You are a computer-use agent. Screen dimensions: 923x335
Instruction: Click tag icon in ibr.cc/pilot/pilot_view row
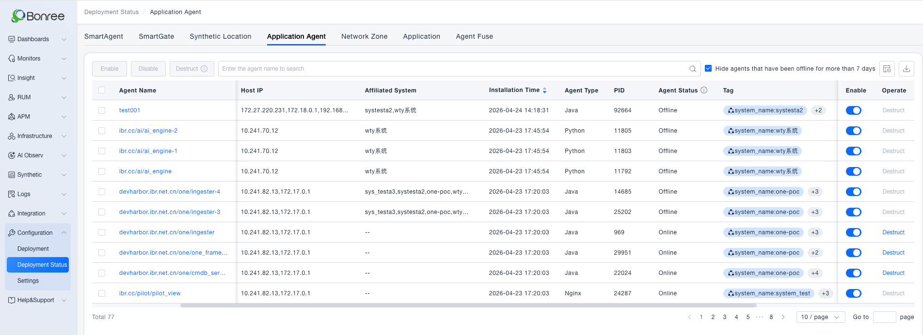click(731, 293)
